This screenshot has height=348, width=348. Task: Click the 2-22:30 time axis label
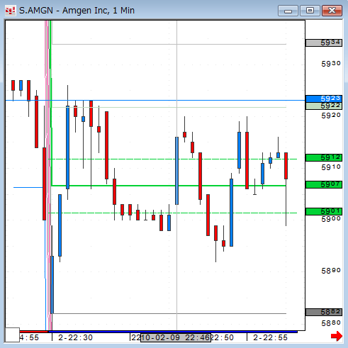[76, 337]
